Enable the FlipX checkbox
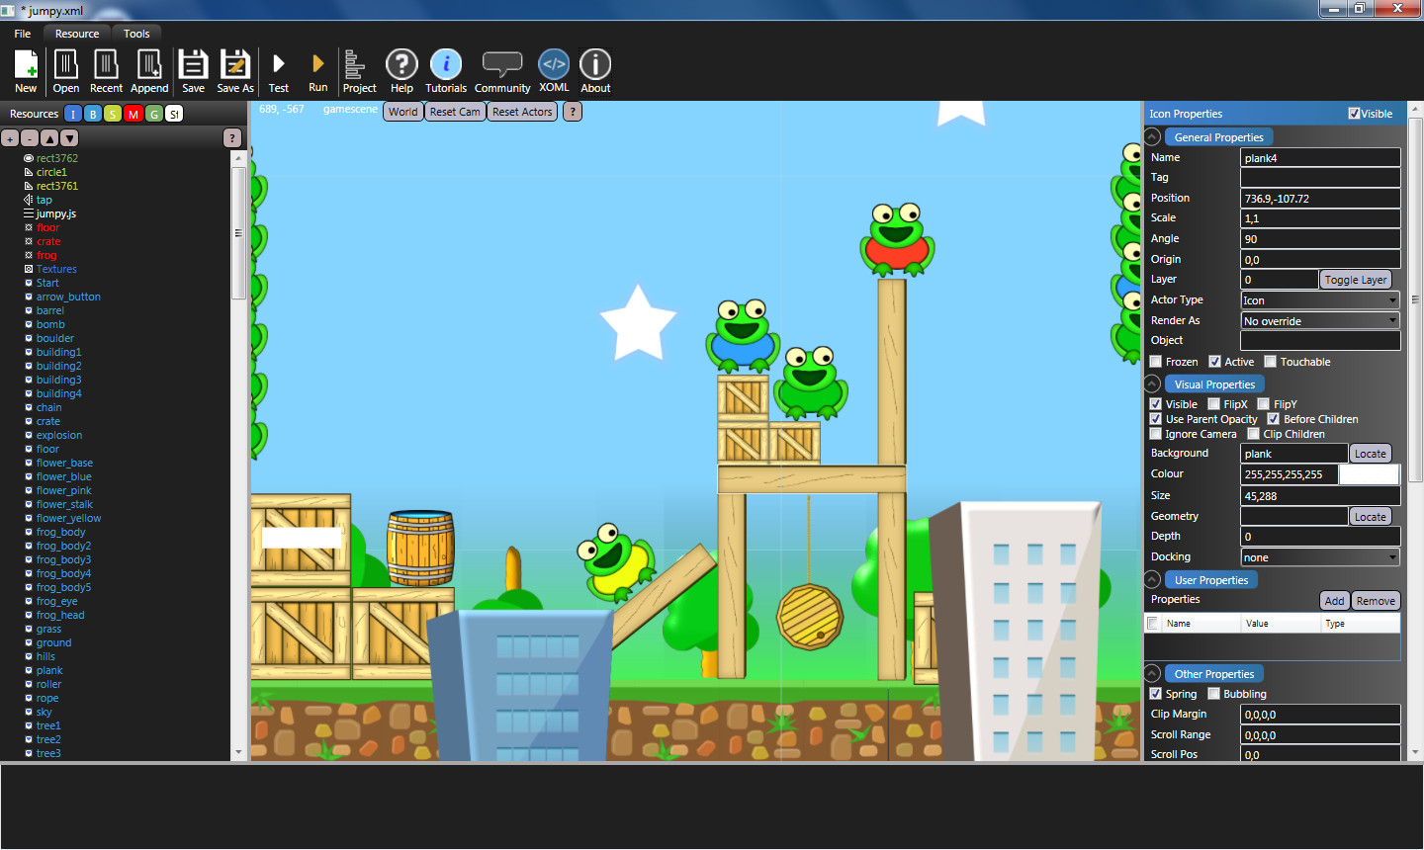The width and height of the screenshot is (1424, 850). pos(1212,403)
